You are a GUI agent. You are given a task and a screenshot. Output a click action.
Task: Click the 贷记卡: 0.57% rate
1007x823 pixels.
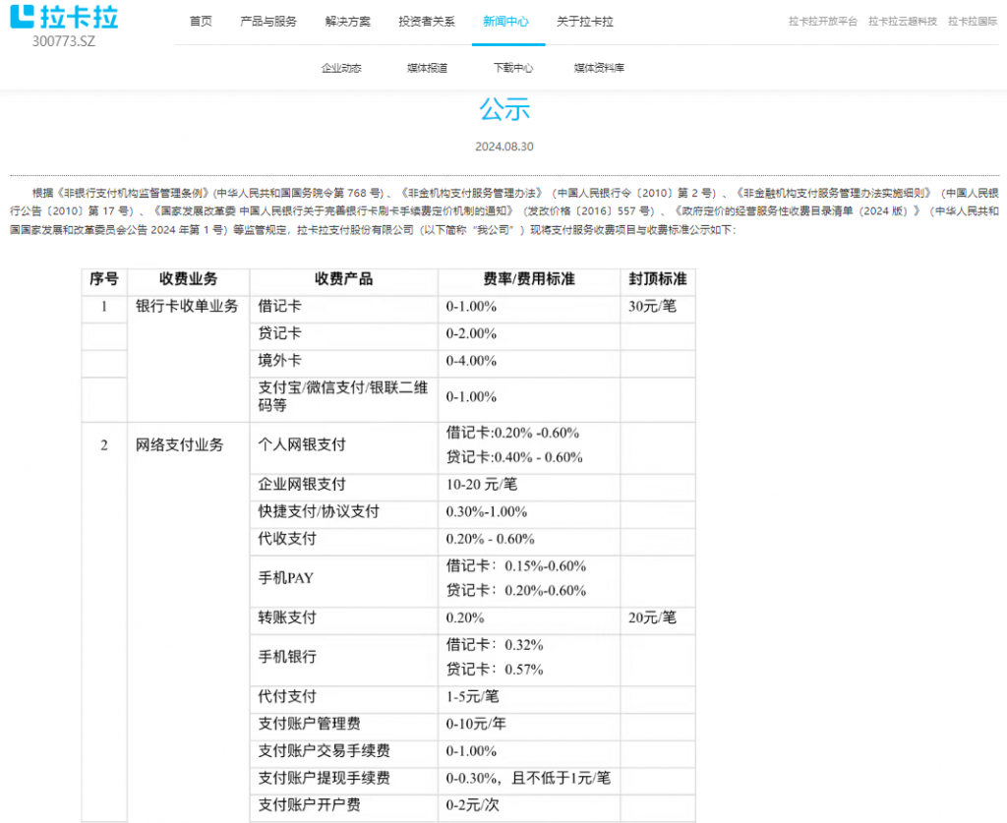point(495,669)
